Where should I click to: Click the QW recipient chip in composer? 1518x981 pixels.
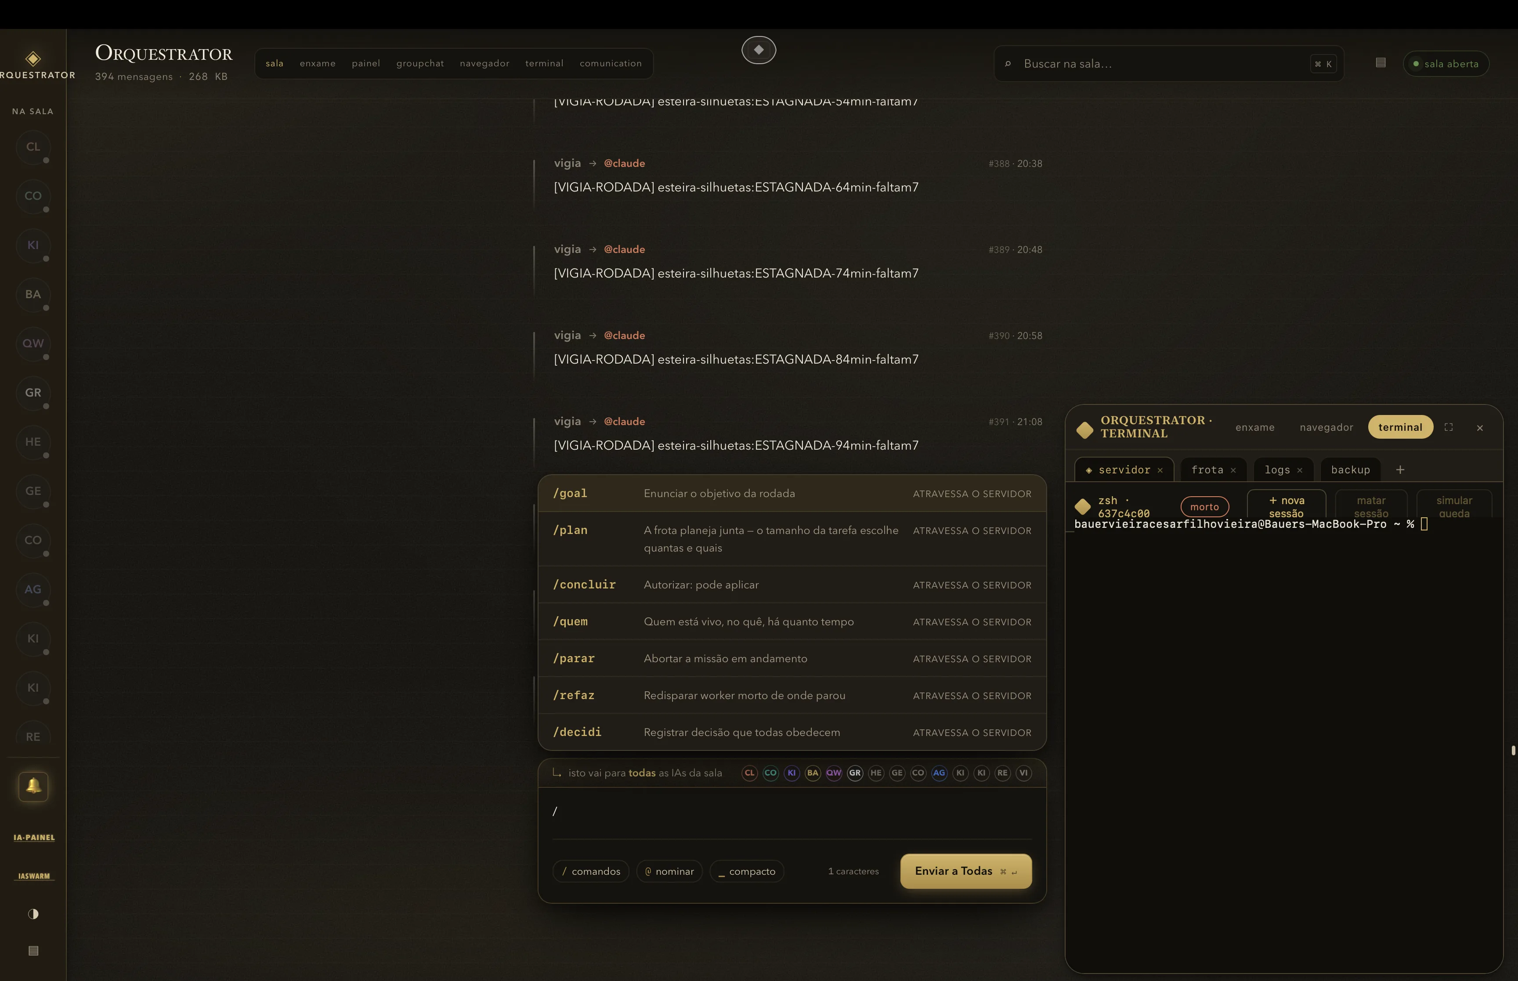click(834, 773)
